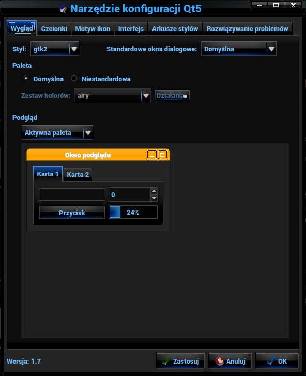The image size is (306, 376).
Task: Click the Paleta section label
Action: (22, 66)
